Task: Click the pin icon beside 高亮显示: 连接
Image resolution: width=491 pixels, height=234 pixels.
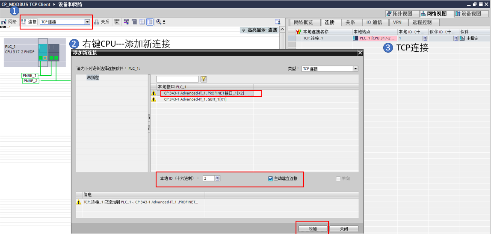Action: (x=244, y=30)
